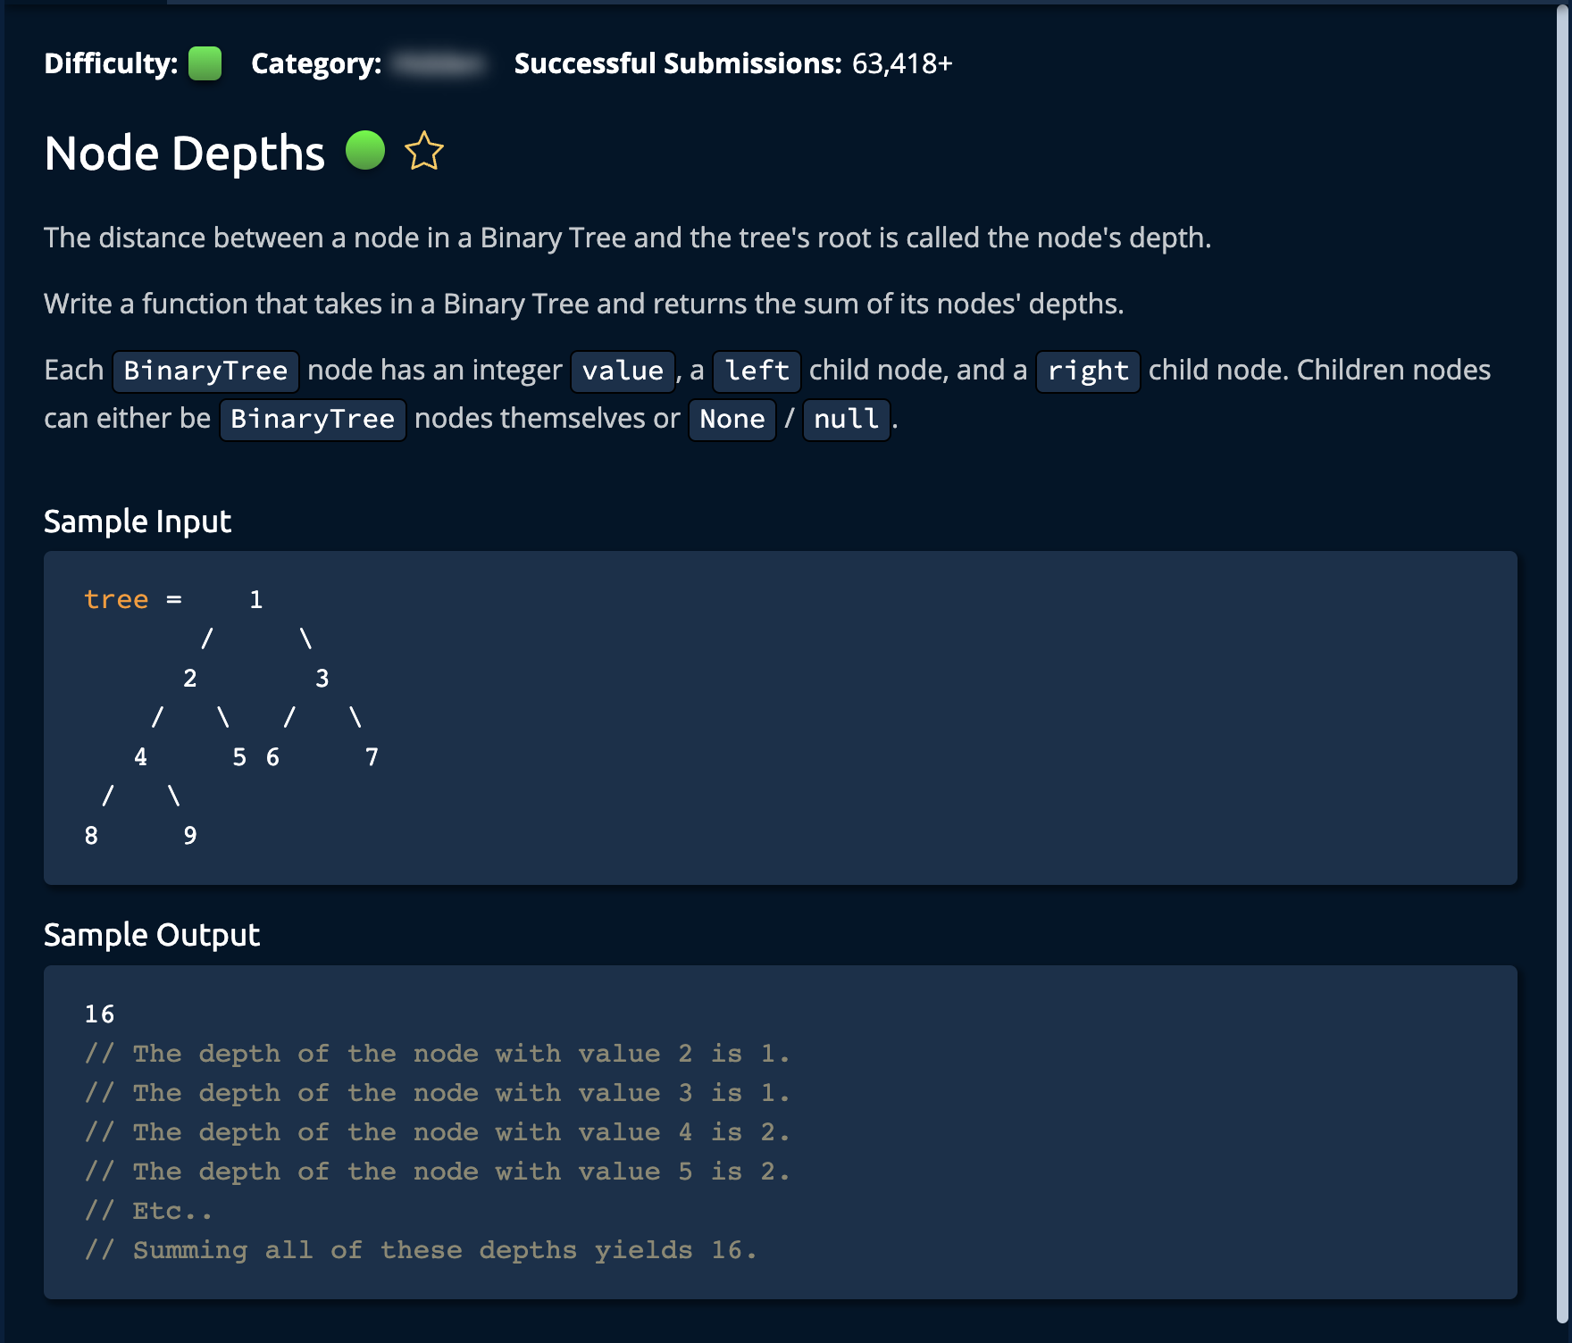Click the Sample Output heading
This screenshot has height=1343, width=1572.
[152, 935]
